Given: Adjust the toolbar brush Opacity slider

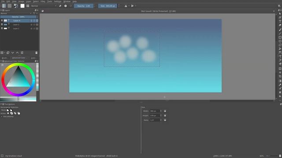Looking at the screenshot, I should 84,6.
